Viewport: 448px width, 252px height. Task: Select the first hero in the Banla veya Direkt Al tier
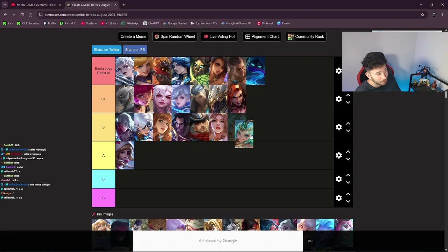[125, 71]
